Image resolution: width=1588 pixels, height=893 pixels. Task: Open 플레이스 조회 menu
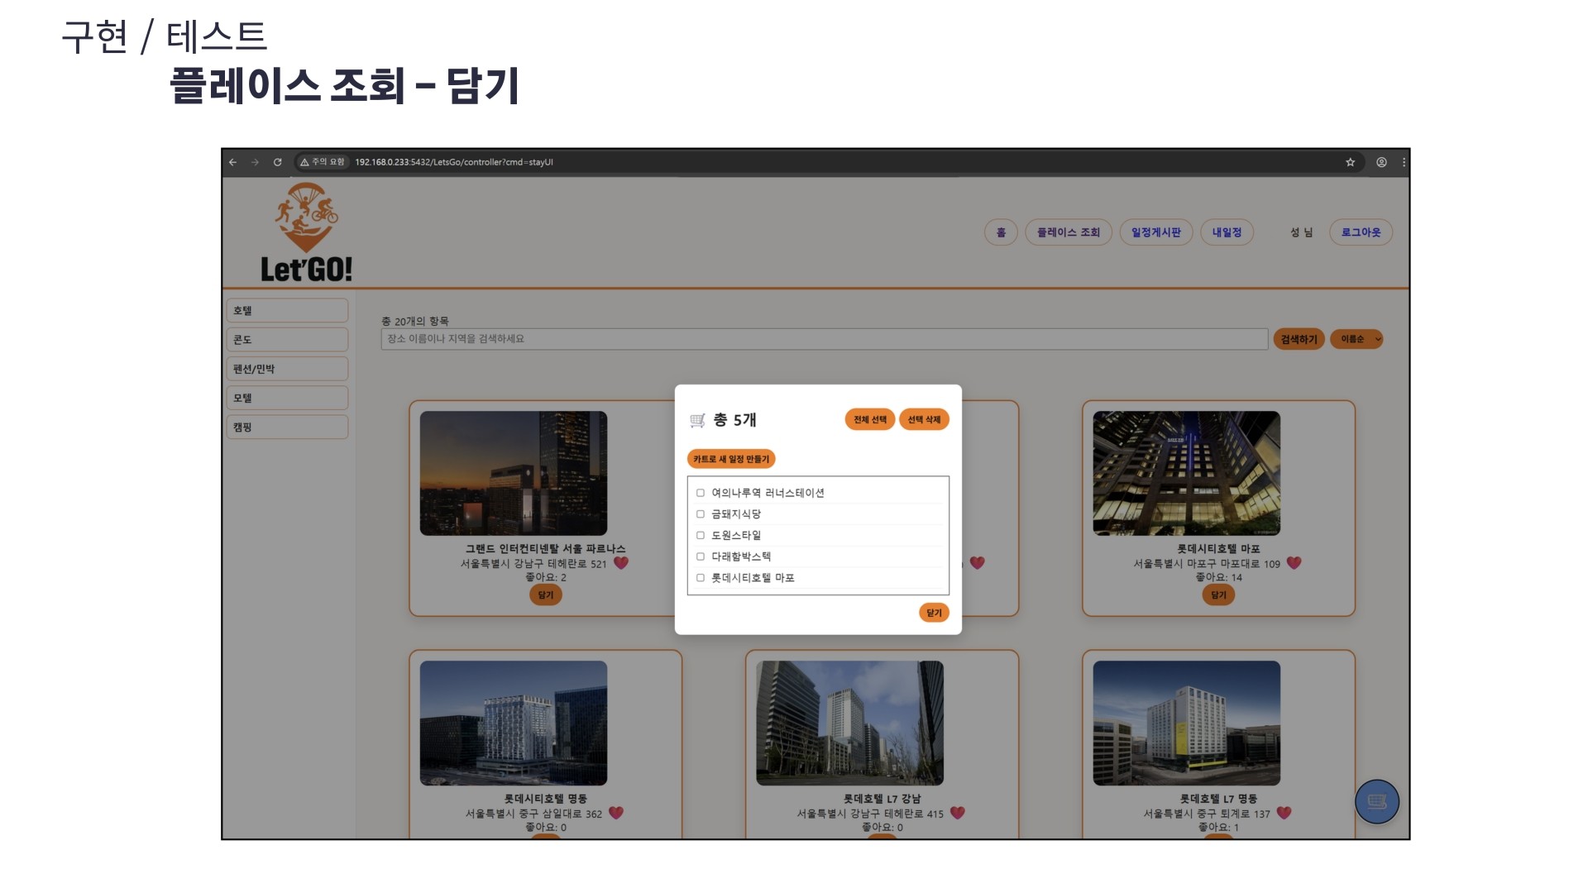pyautogui.click(x=1069, y=232)
